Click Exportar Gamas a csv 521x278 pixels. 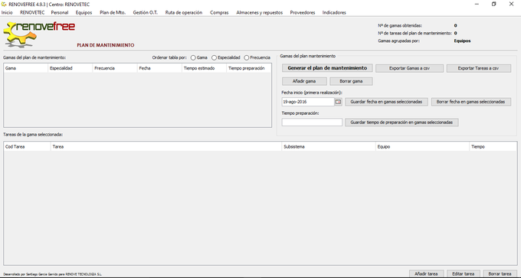pos(409,68)
